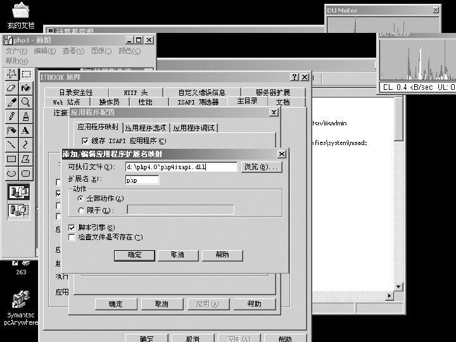456x342 pixels.
Task: Click the down arrow of the vertical scrollbar
Action: [x=398, y=287]
